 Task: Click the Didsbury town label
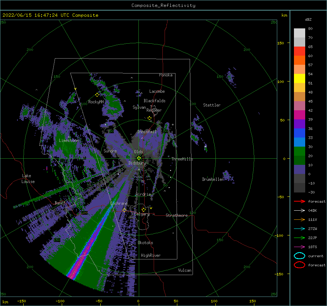137,163
